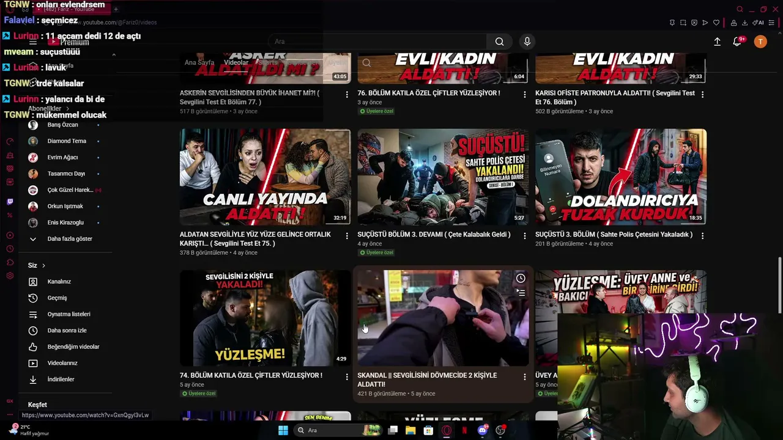Click the browser pin icon

tap(672, 23)
